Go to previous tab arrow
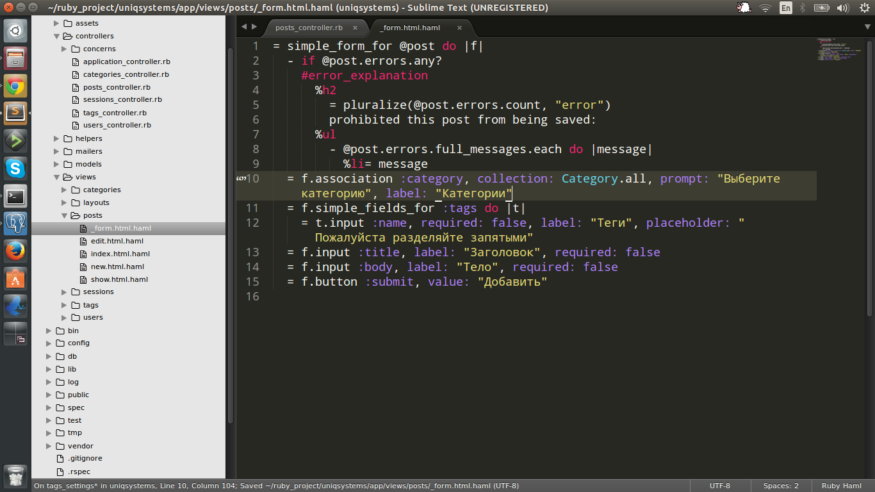The height and width of the screenshot is (492, 875). 244,27
